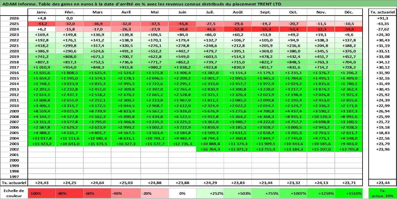The height and width of the screenshot is (199, 397).
Task: Select the 'Sept.' column header
Action: pos(265,12)
